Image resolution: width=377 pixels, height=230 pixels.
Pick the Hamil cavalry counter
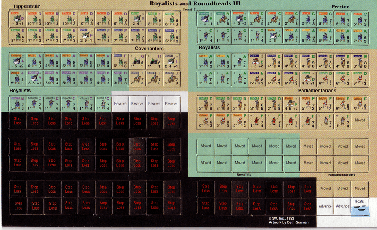coord(223,19)
